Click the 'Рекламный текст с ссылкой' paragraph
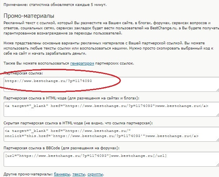The image size is (219, 177). click(111, 28)
